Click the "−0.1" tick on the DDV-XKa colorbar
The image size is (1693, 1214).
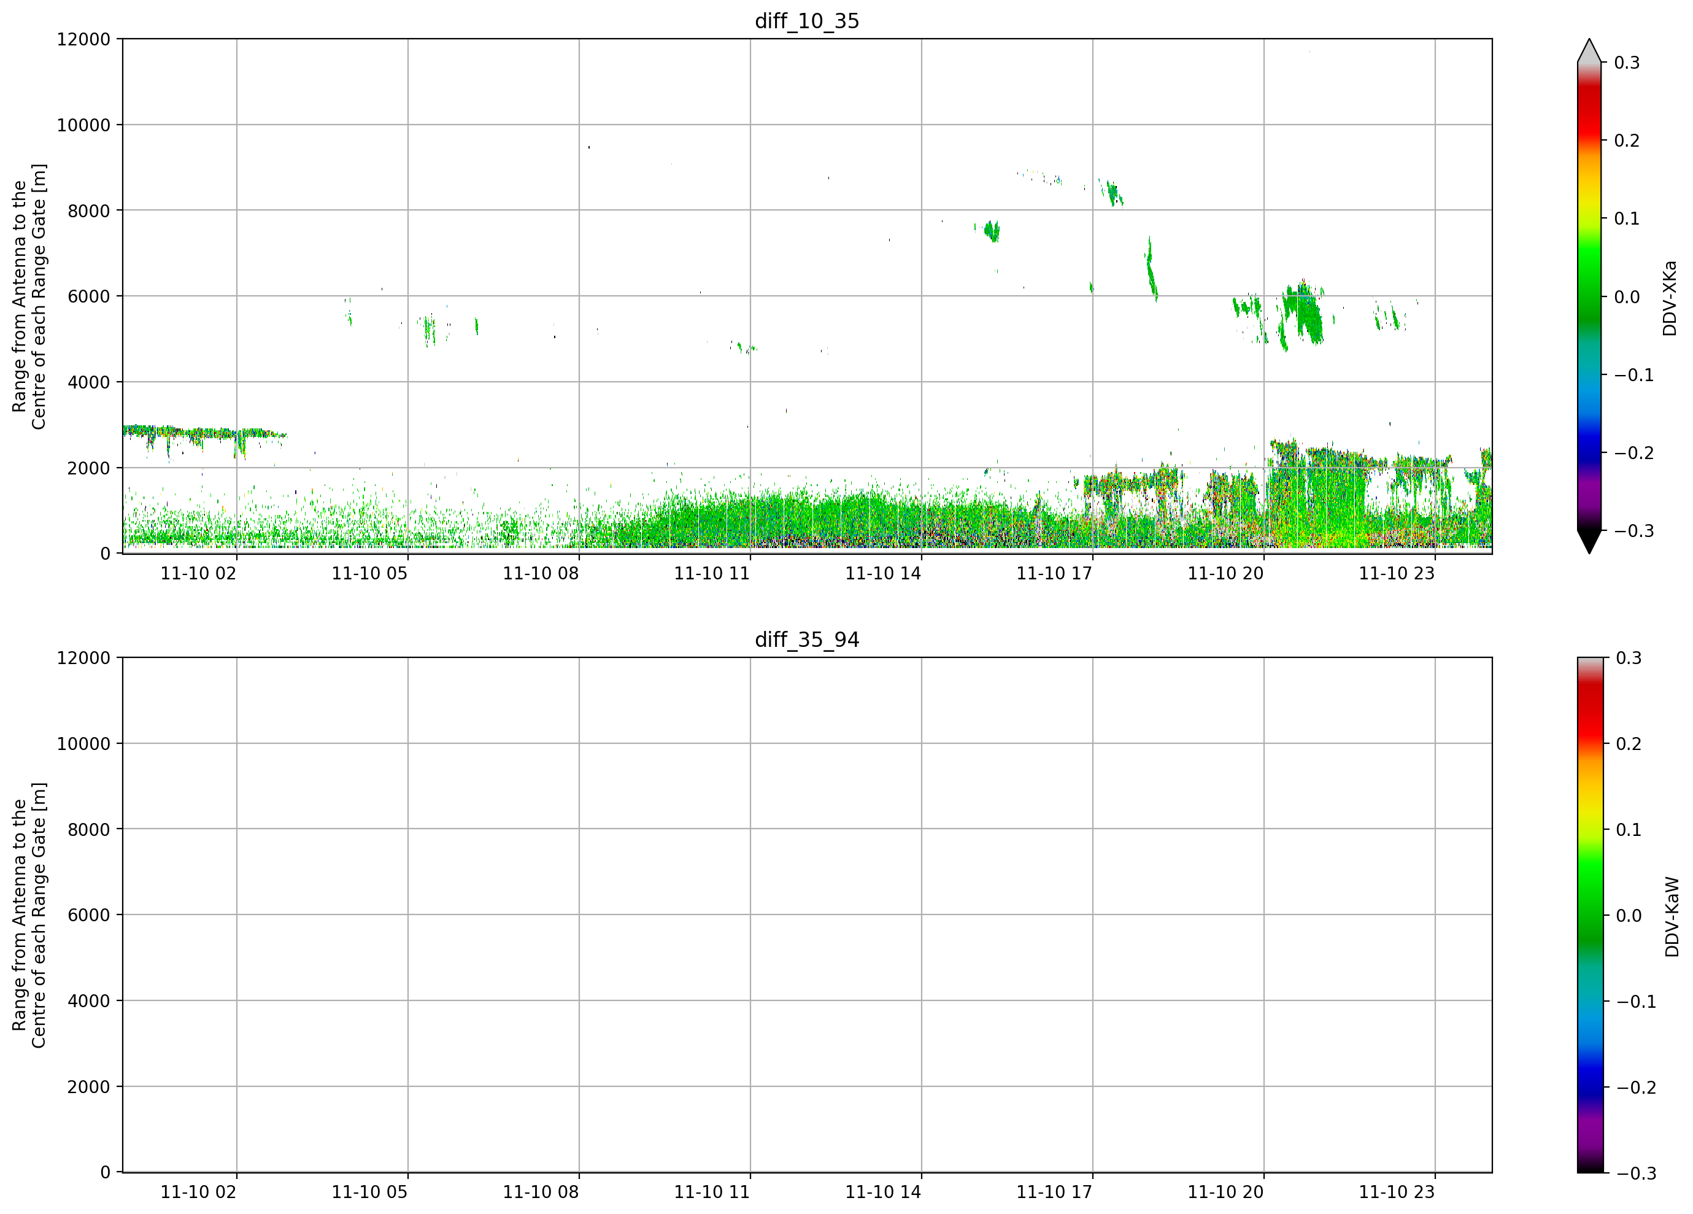click(1634, 375)
